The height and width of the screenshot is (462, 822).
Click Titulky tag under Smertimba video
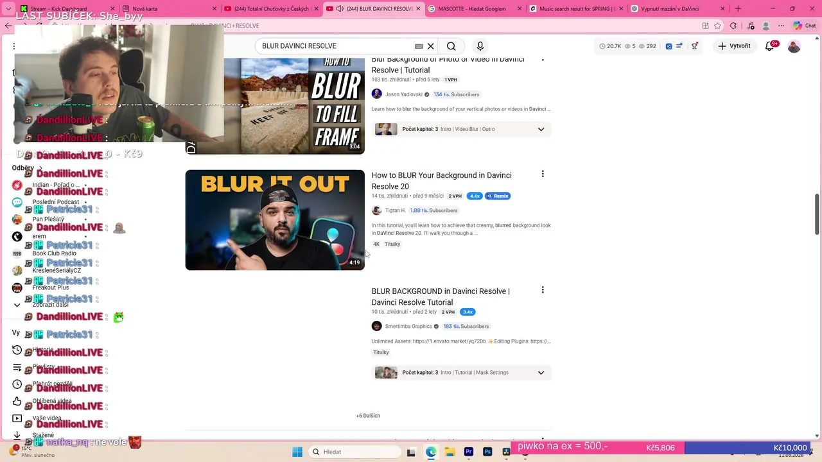[x=381, y=352]
